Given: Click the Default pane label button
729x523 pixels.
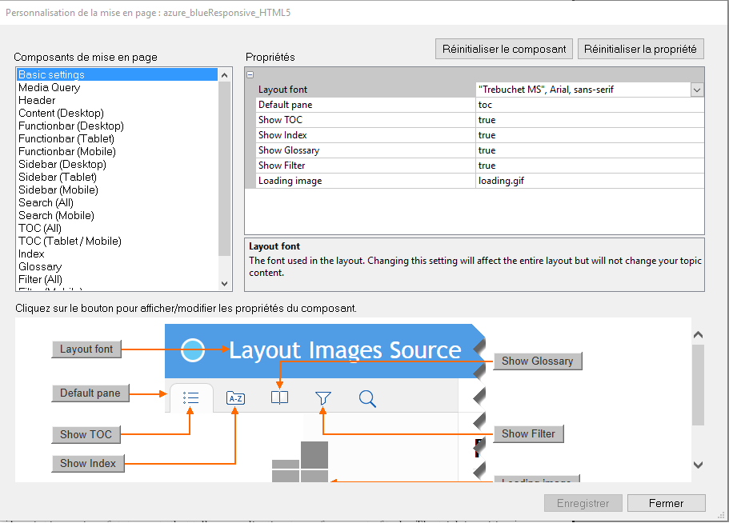Looking at the screenshot, I should pos(90,393).
